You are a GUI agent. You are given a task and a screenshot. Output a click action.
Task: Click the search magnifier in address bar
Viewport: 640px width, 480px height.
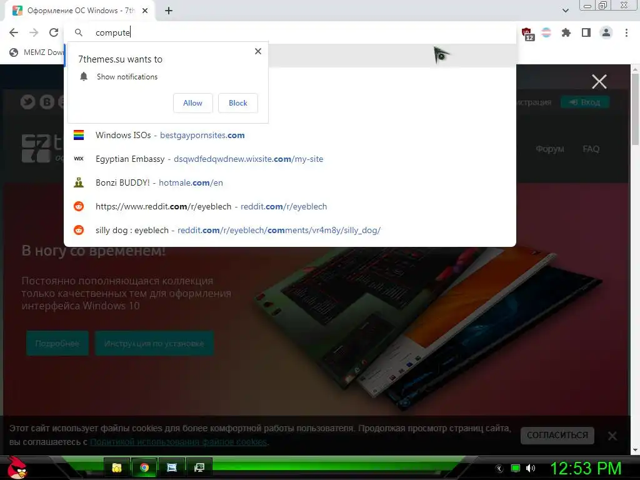click(79, 32)
